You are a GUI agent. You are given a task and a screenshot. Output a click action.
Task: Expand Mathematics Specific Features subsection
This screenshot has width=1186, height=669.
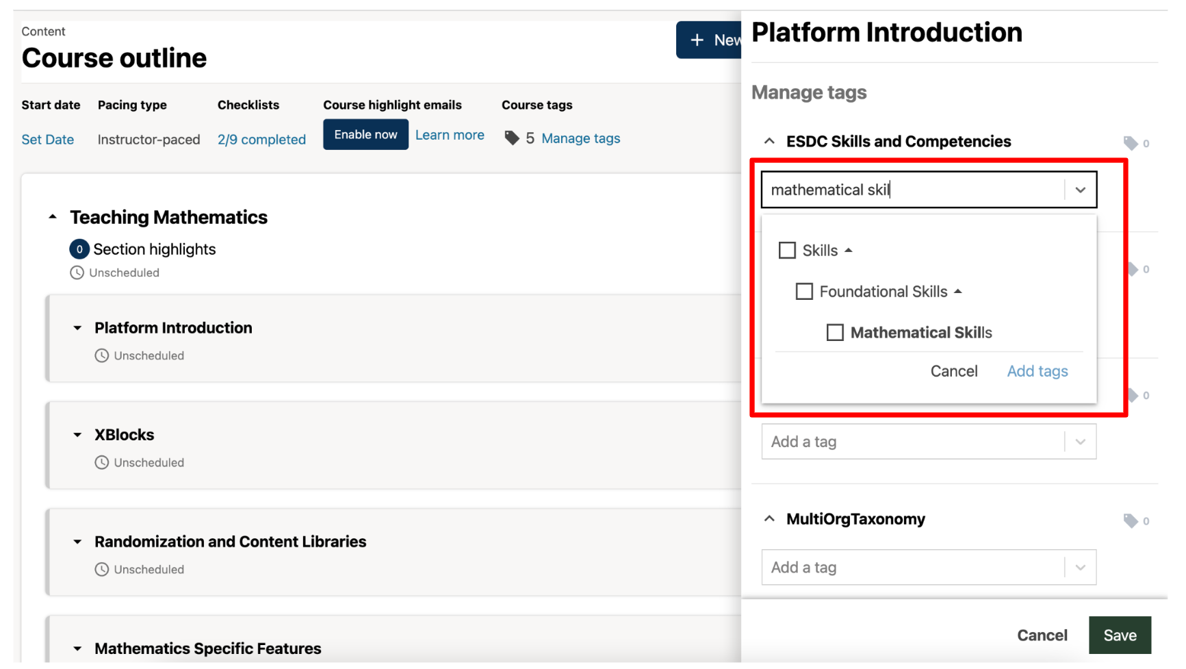77,648
